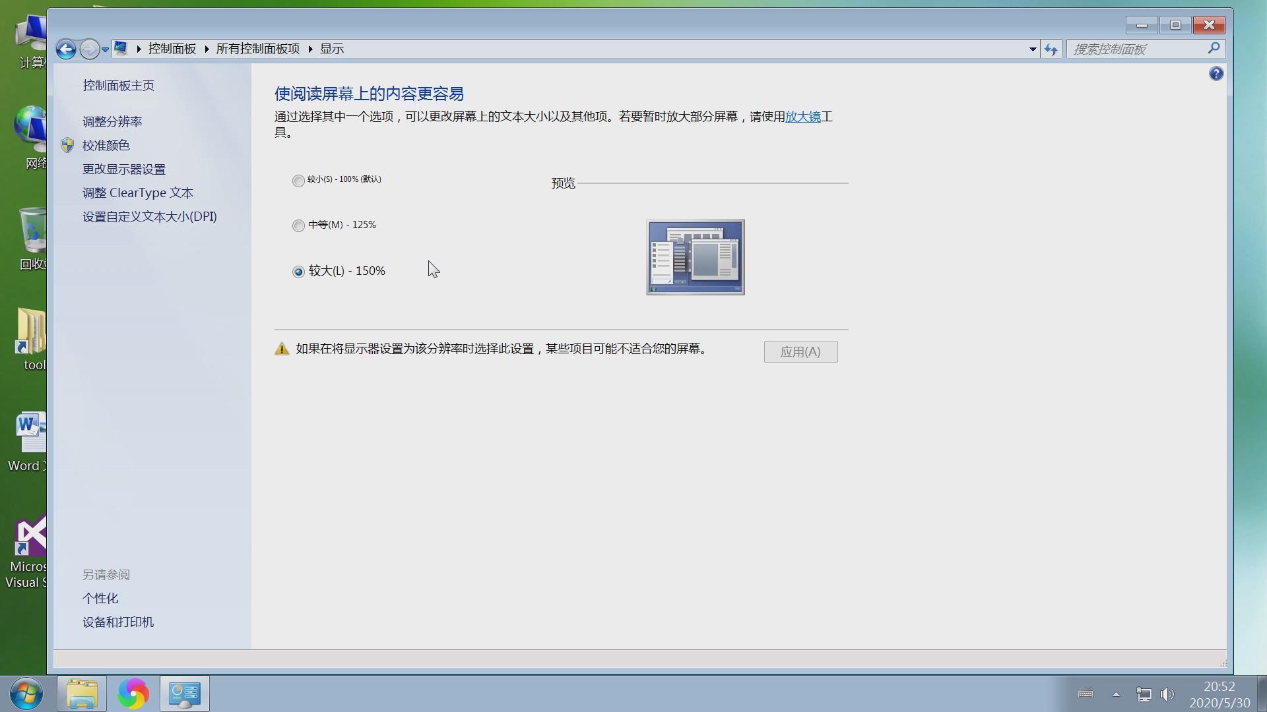Click the 调整分辨率 resolution icon
1267x712 pixels.
point(112,121)
